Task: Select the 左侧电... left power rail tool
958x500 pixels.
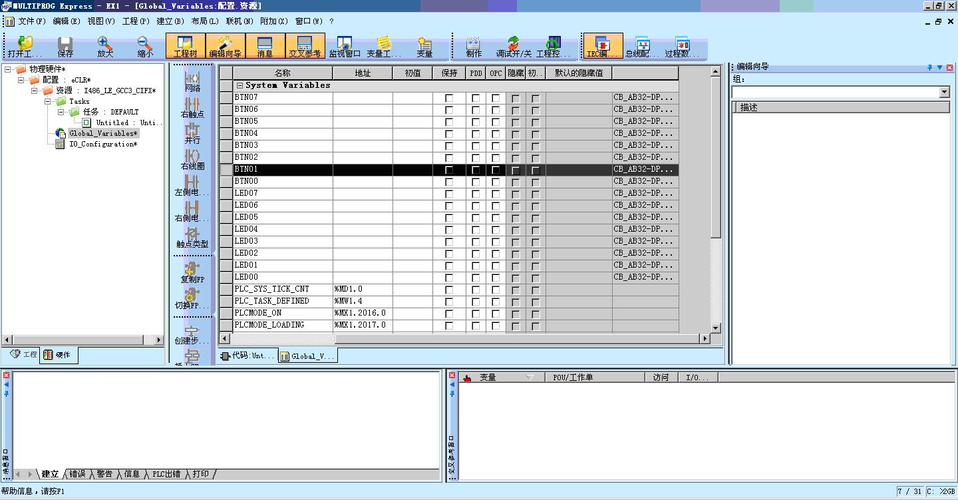Action: [192, 184]
